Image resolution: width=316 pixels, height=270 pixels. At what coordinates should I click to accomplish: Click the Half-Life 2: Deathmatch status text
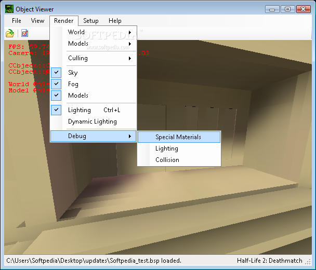(269, 261)
